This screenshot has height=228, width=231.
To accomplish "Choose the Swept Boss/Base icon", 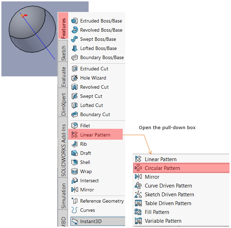I will [75, 39].
